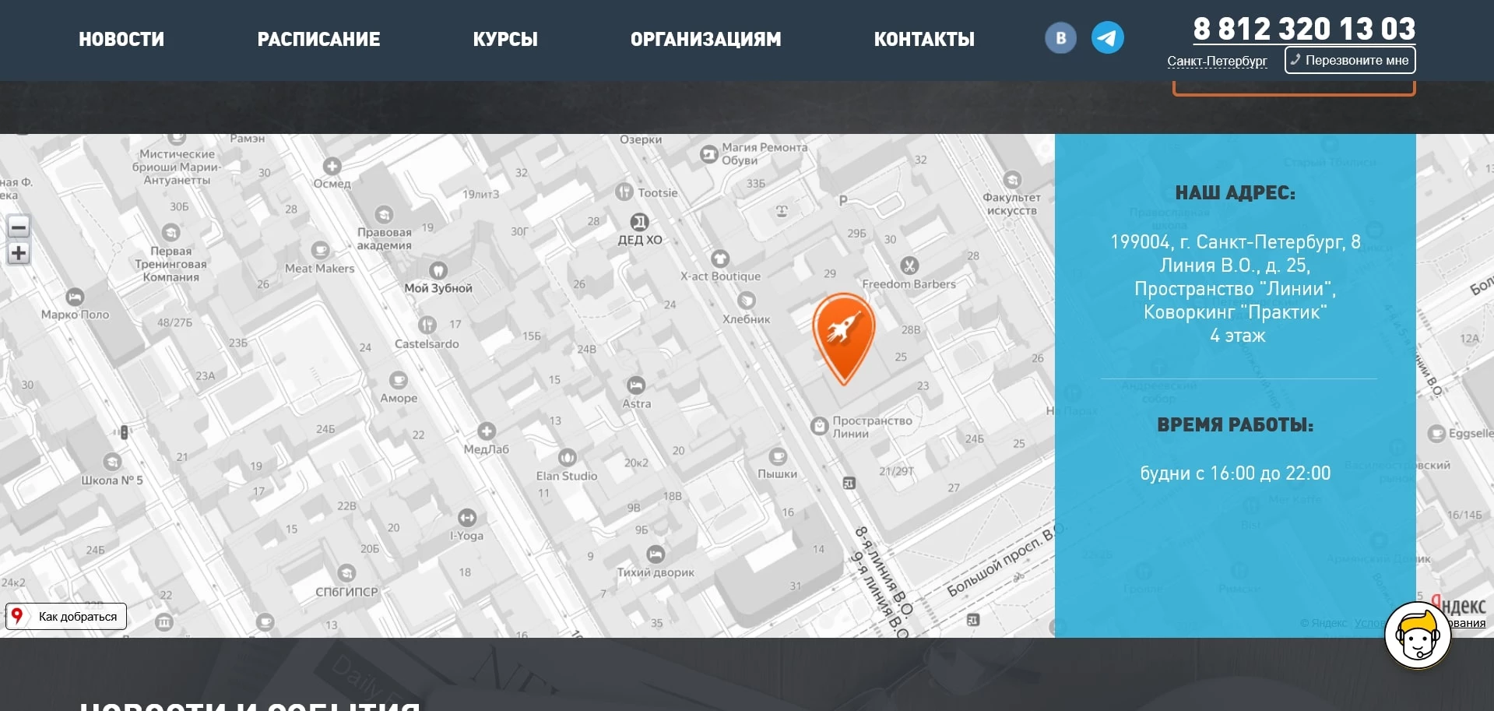1494x711 pixels.
Task: Click the Freedom Barbers scissors icon
Action: (x=909, y=266)
